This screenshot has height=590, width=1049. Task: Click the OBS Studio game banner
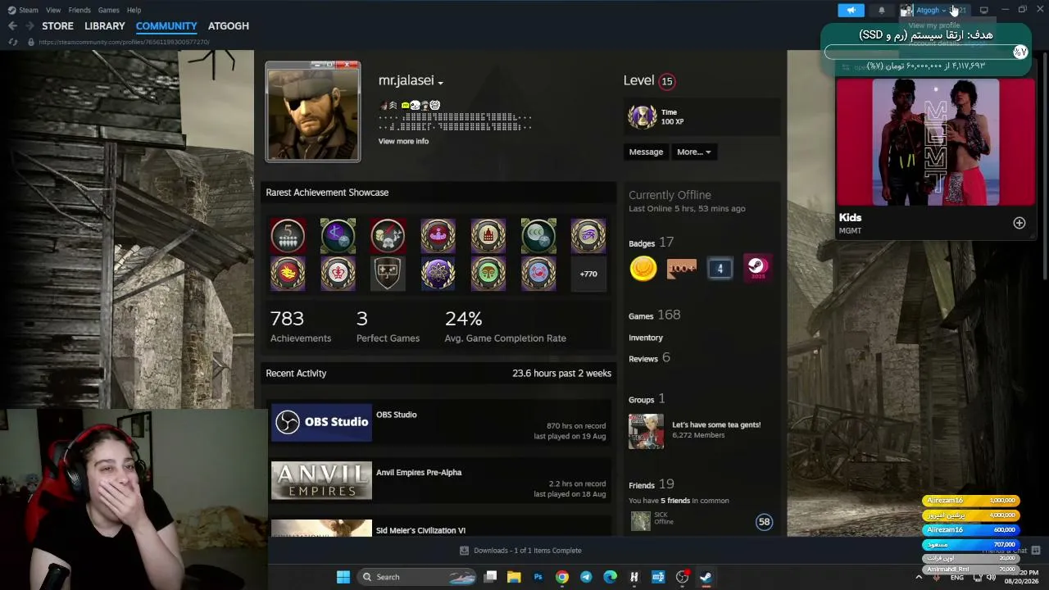321,422
